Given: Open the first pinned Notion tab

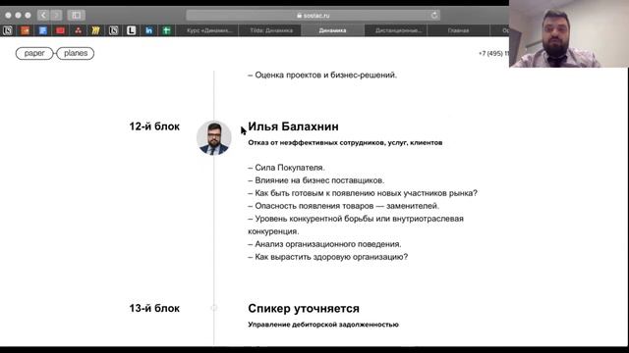Looking at the screenshot, I should [x=8, y=30].
